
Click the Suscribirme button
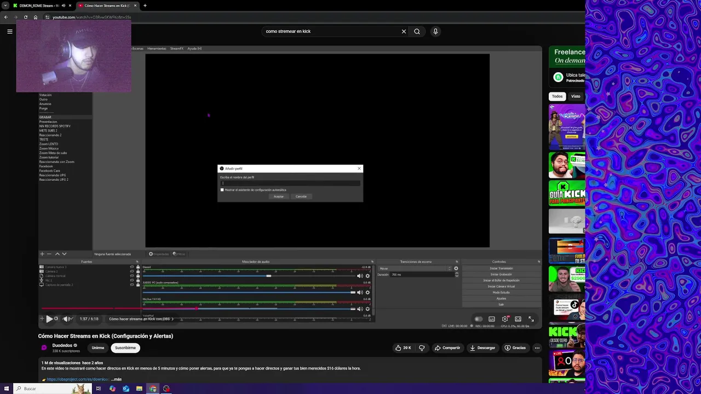[125, 347]
